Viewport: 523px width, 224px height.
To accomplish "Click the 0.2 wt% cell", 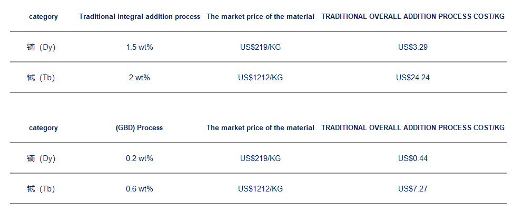I will [x=140, y=158].
